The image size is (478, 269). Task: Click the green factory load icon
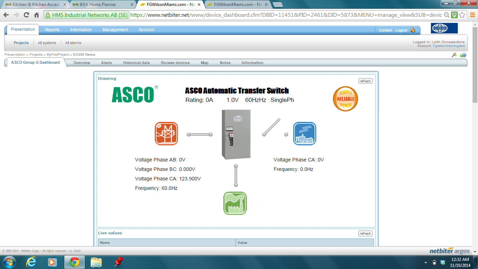click(235, 203)
